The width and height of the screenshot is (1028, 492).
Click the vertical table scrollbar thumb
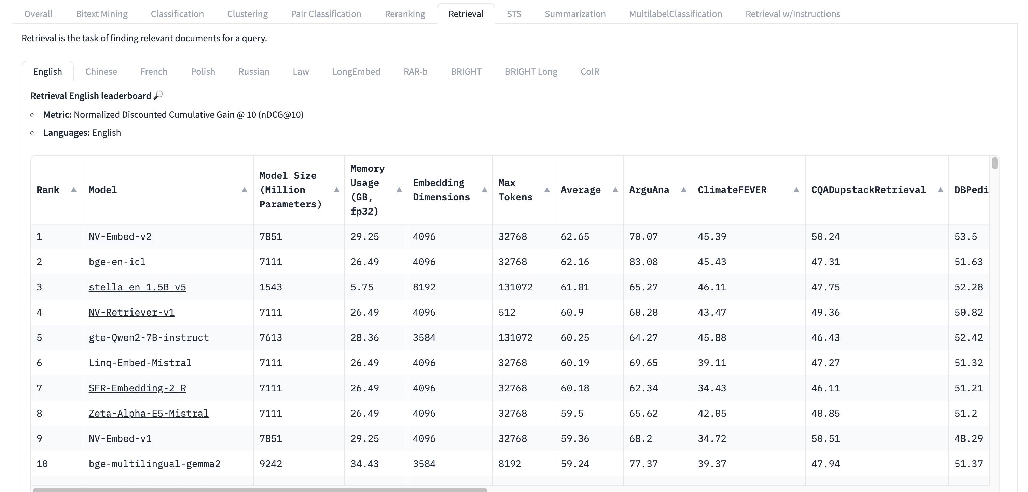tap(995, 163)
